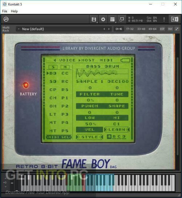Click the PUNCH label
This screenshot has height=198, width=182.
click(x=90, y=106)
